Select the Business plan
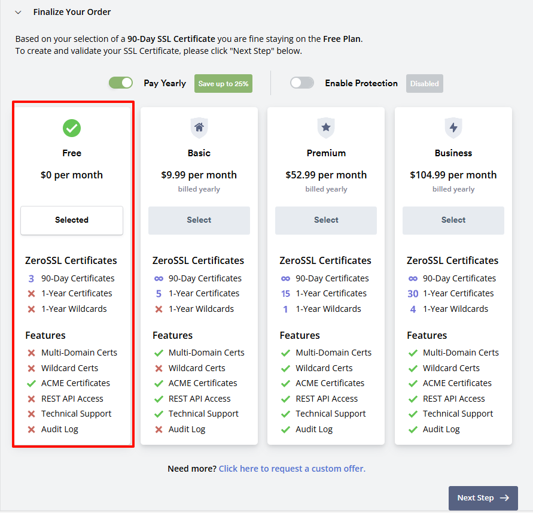Viewport: 533px width, 513px height. pos(453,220)
